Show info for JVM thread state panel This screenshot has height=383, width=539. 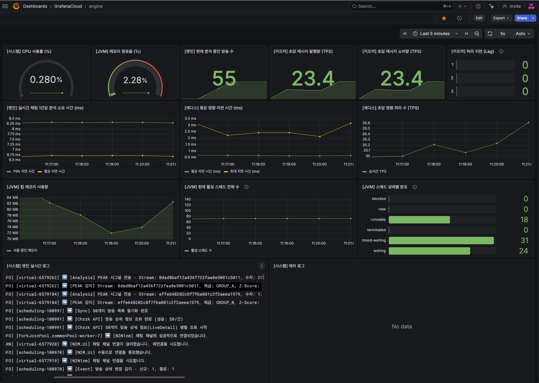tap(415, 187)
